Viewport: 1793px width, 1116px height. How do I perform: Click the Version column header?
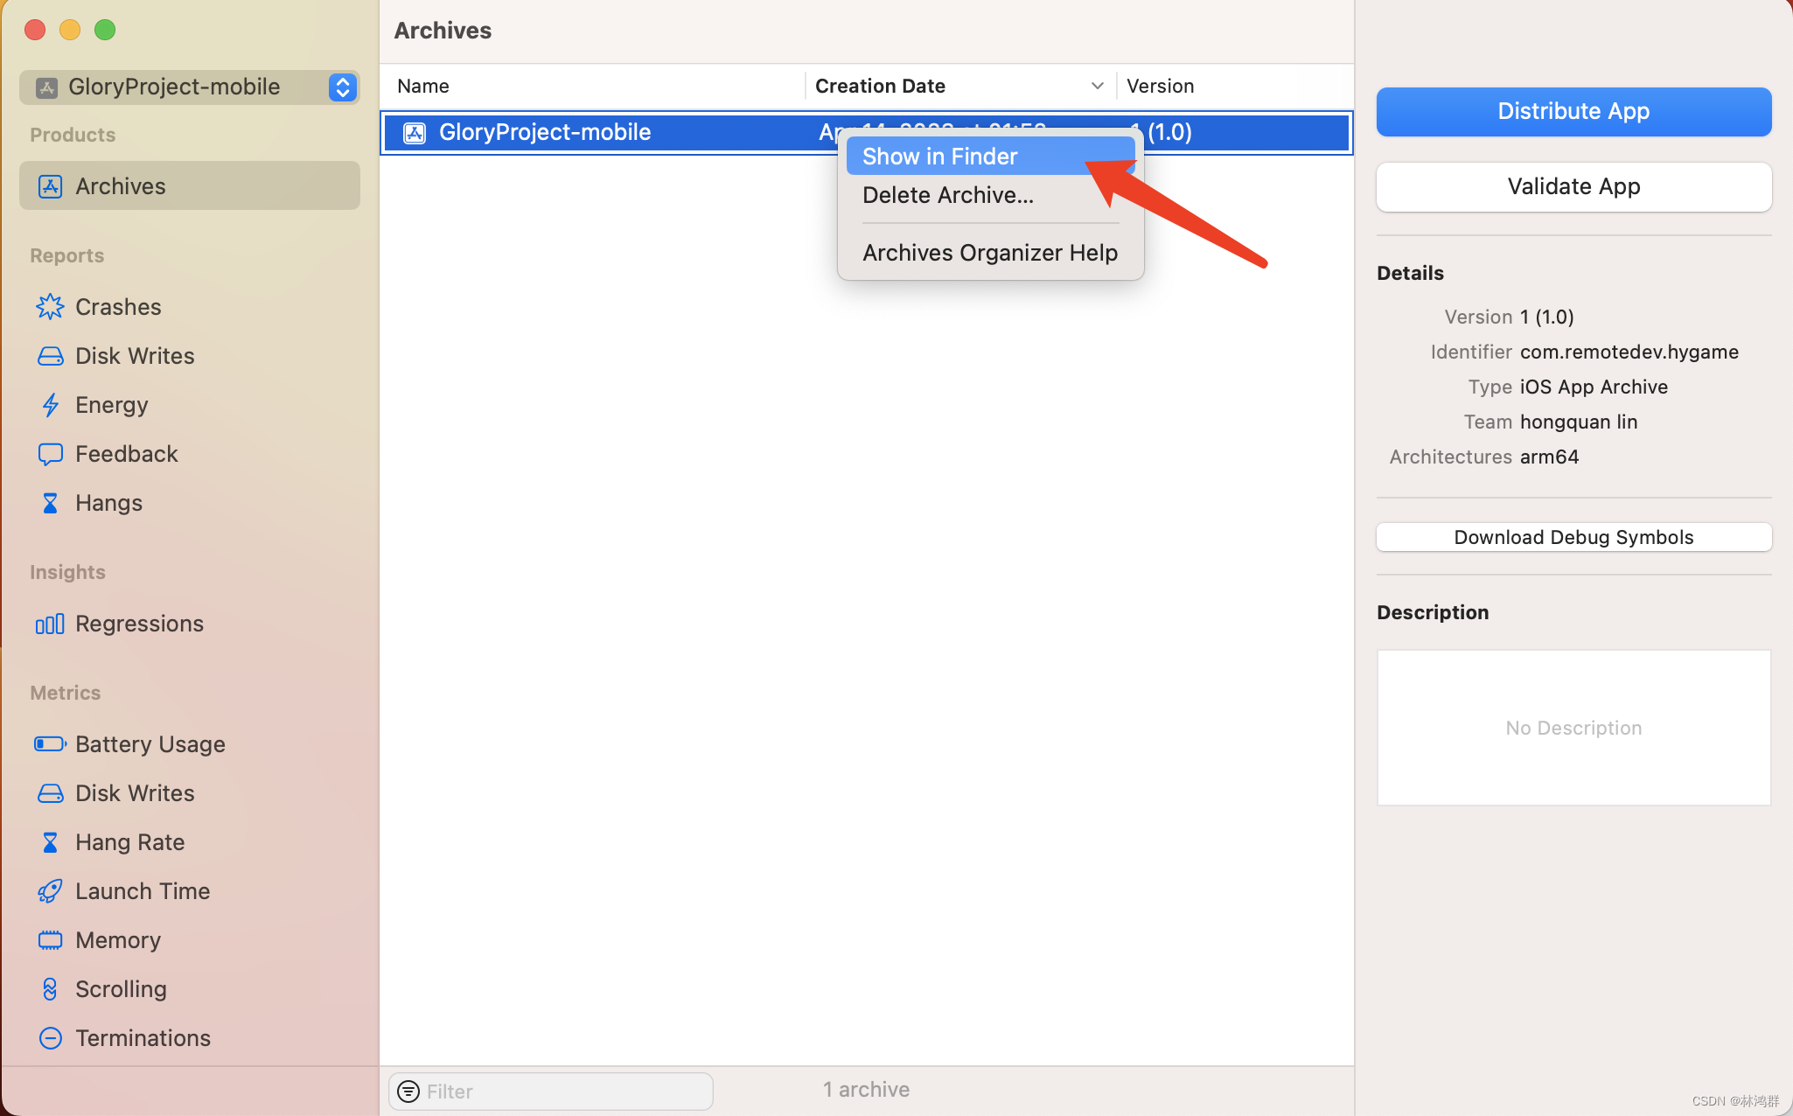(1235, 86)
